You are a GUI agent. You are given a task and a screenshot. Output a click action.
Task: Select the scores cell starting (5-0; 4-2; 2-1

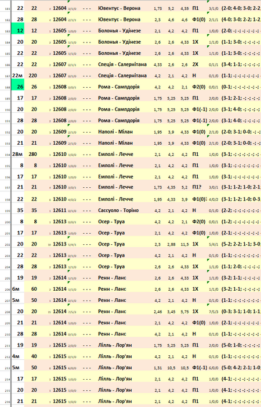pos(241,367)
